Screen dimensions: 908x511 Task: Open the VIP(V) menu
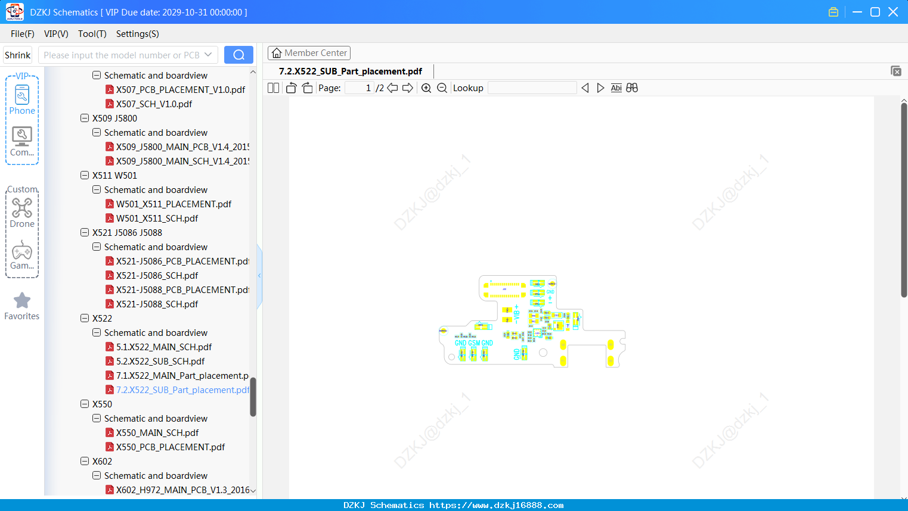[x=56, y=34]
